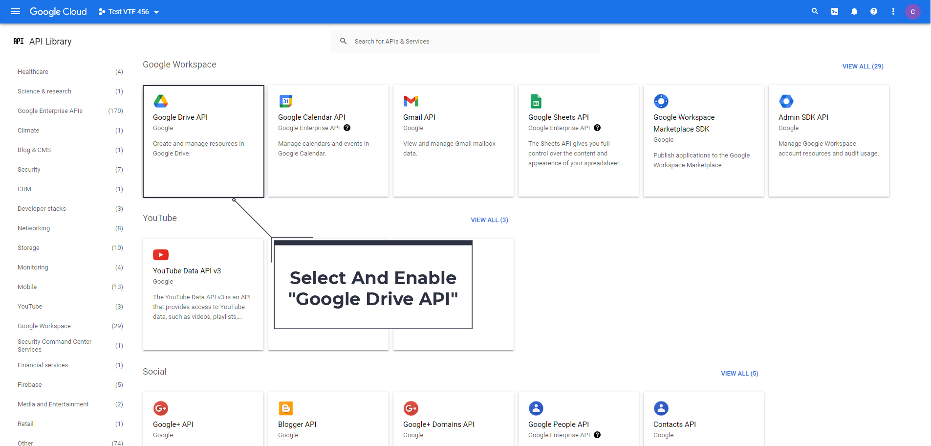Click the YouTube Data API v3 play icon
This screenshot has height=446, width=931.
(161, 255)
